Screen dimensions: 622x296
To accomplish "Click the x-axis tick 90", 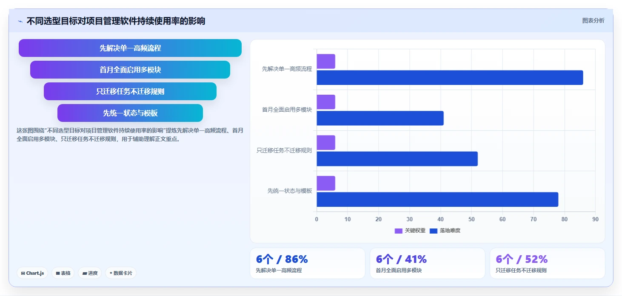I will [595, 219].
